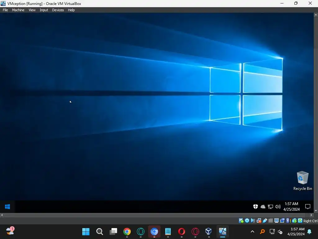Click the CPU virtualization status icon
This screenshot has height=239, width=318.
point(288,221)
